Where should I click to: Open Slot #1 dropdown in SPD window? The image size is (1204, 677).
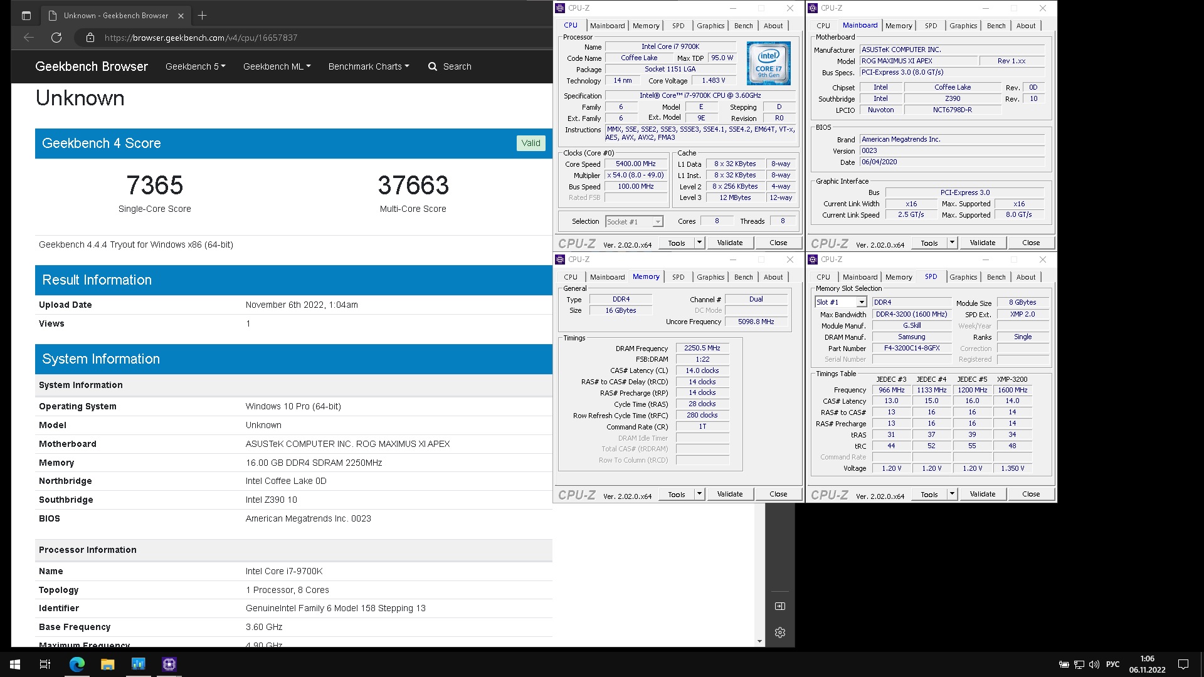tap(861, 302)
